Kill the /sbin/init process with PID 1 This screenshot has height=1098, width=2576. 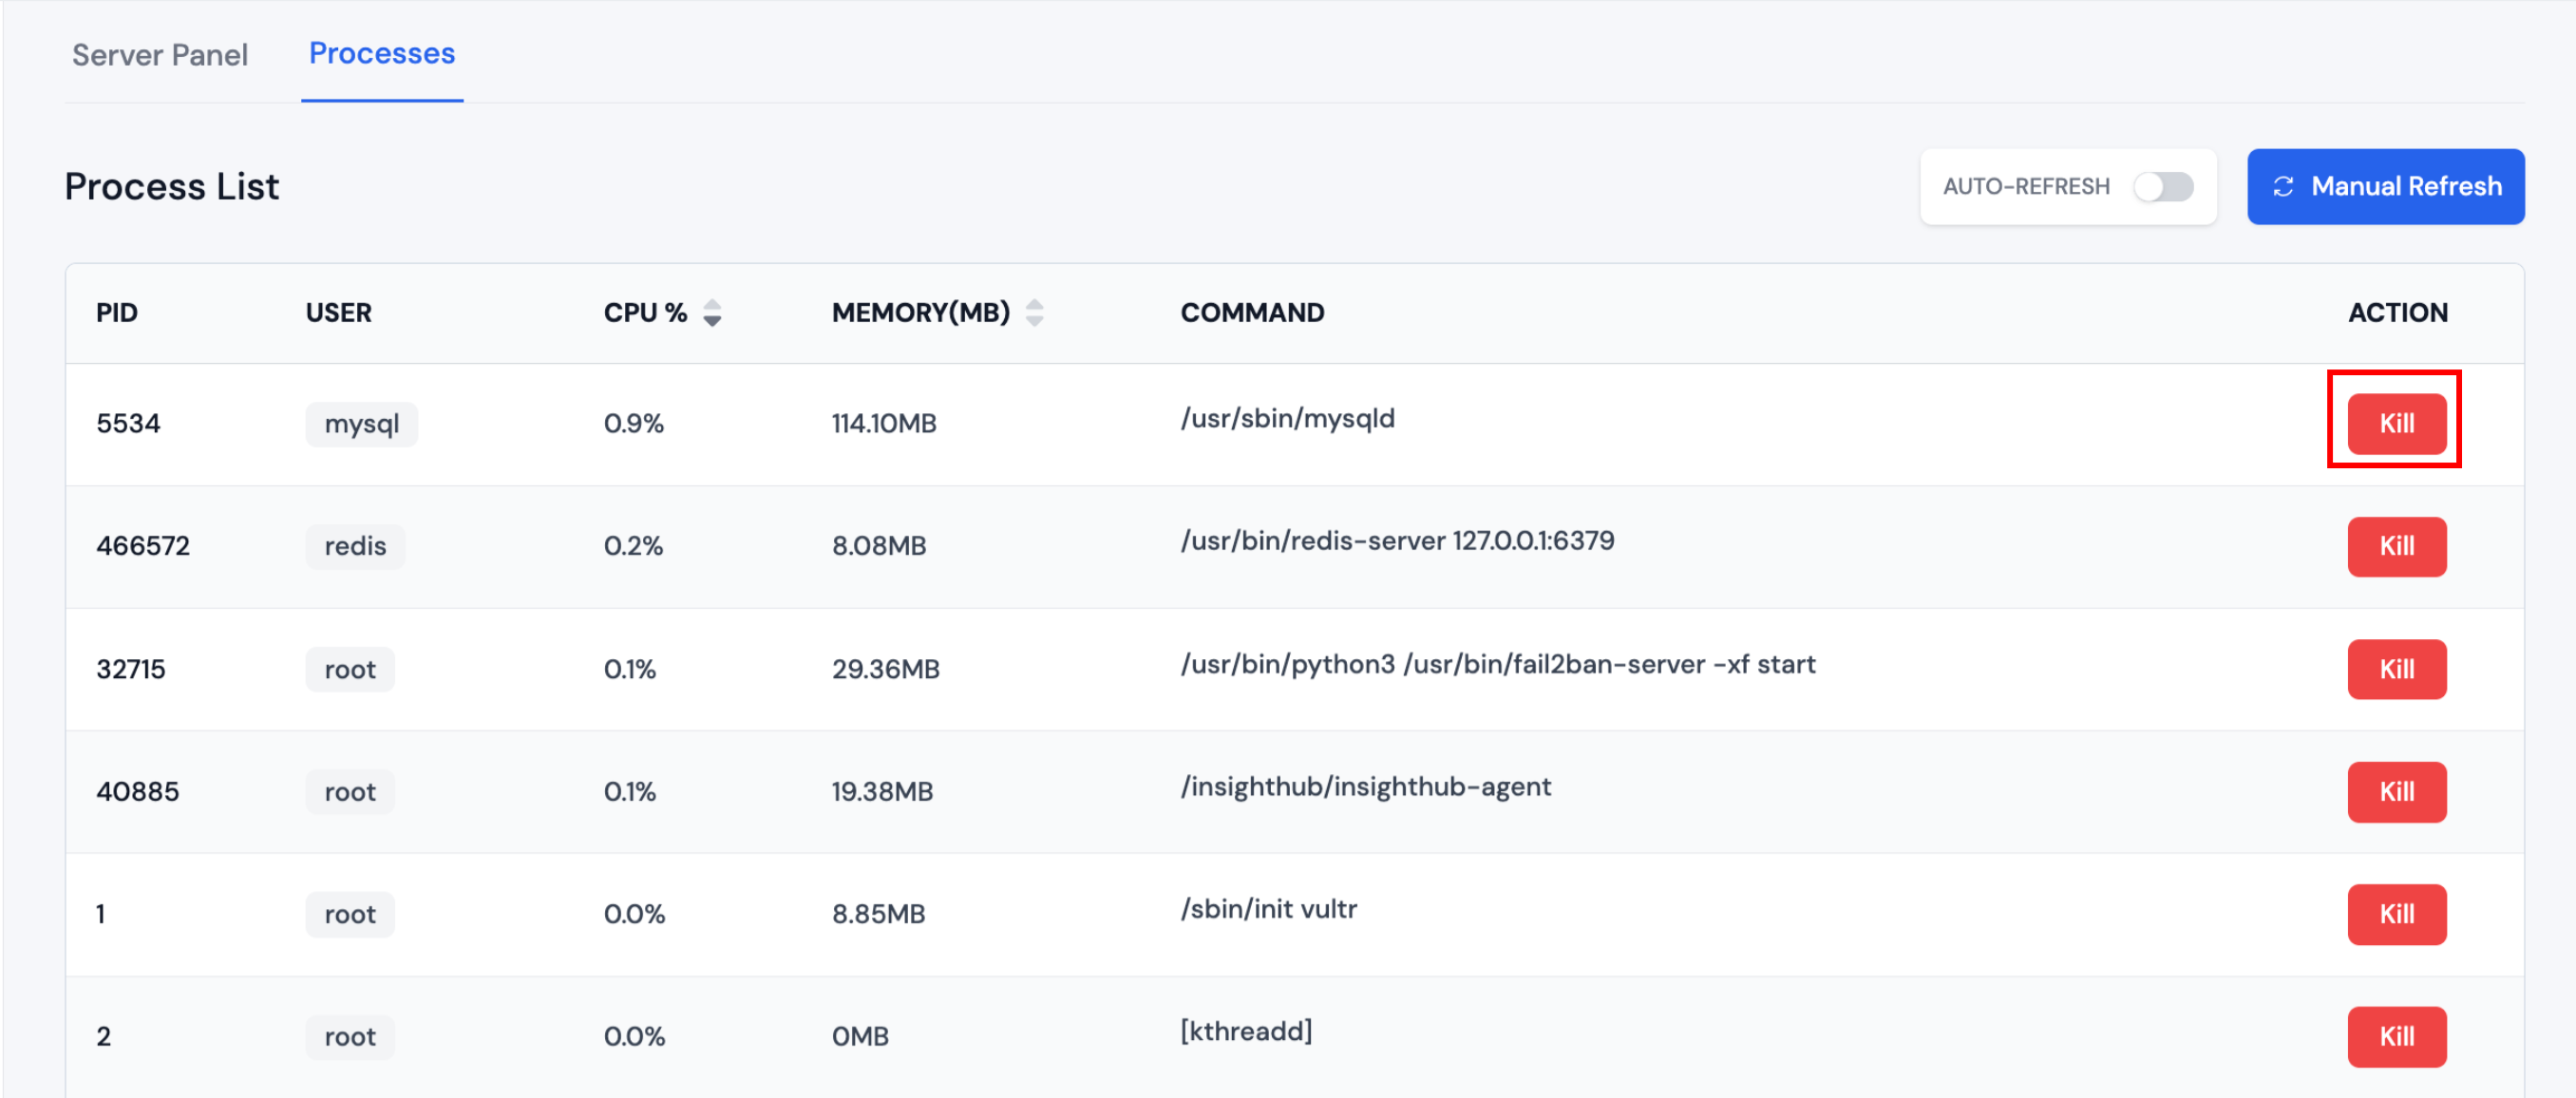2396,914
